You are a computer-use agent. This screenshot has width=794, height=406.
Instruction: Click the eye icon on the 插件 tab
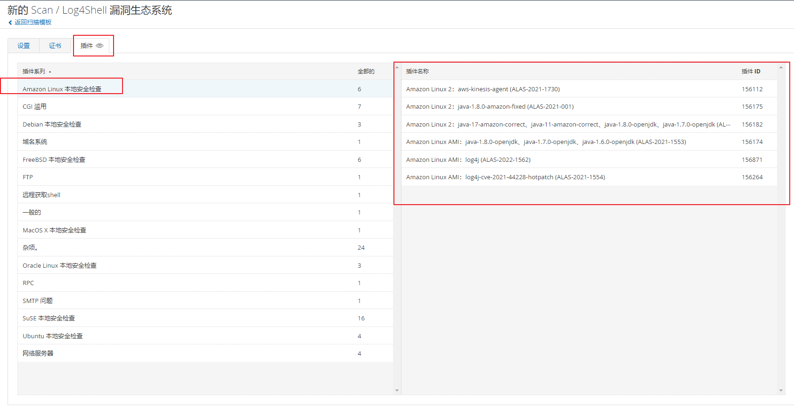point(99,46)
